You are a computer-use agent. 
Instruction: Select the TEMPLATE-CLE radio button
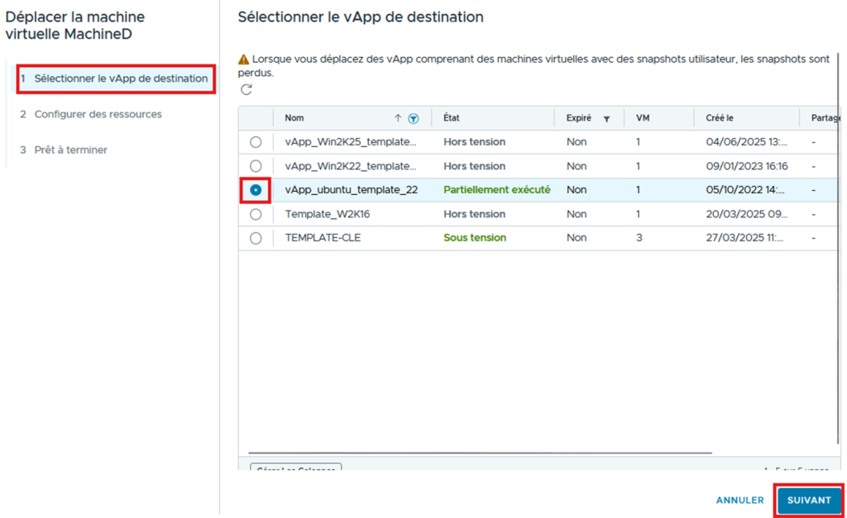coord(256,238)
